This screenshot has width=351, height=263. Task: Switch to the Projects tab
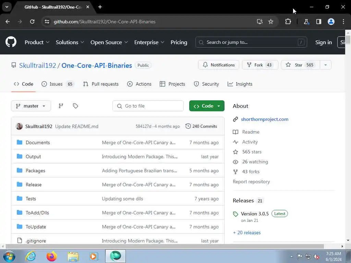[172, 84]
